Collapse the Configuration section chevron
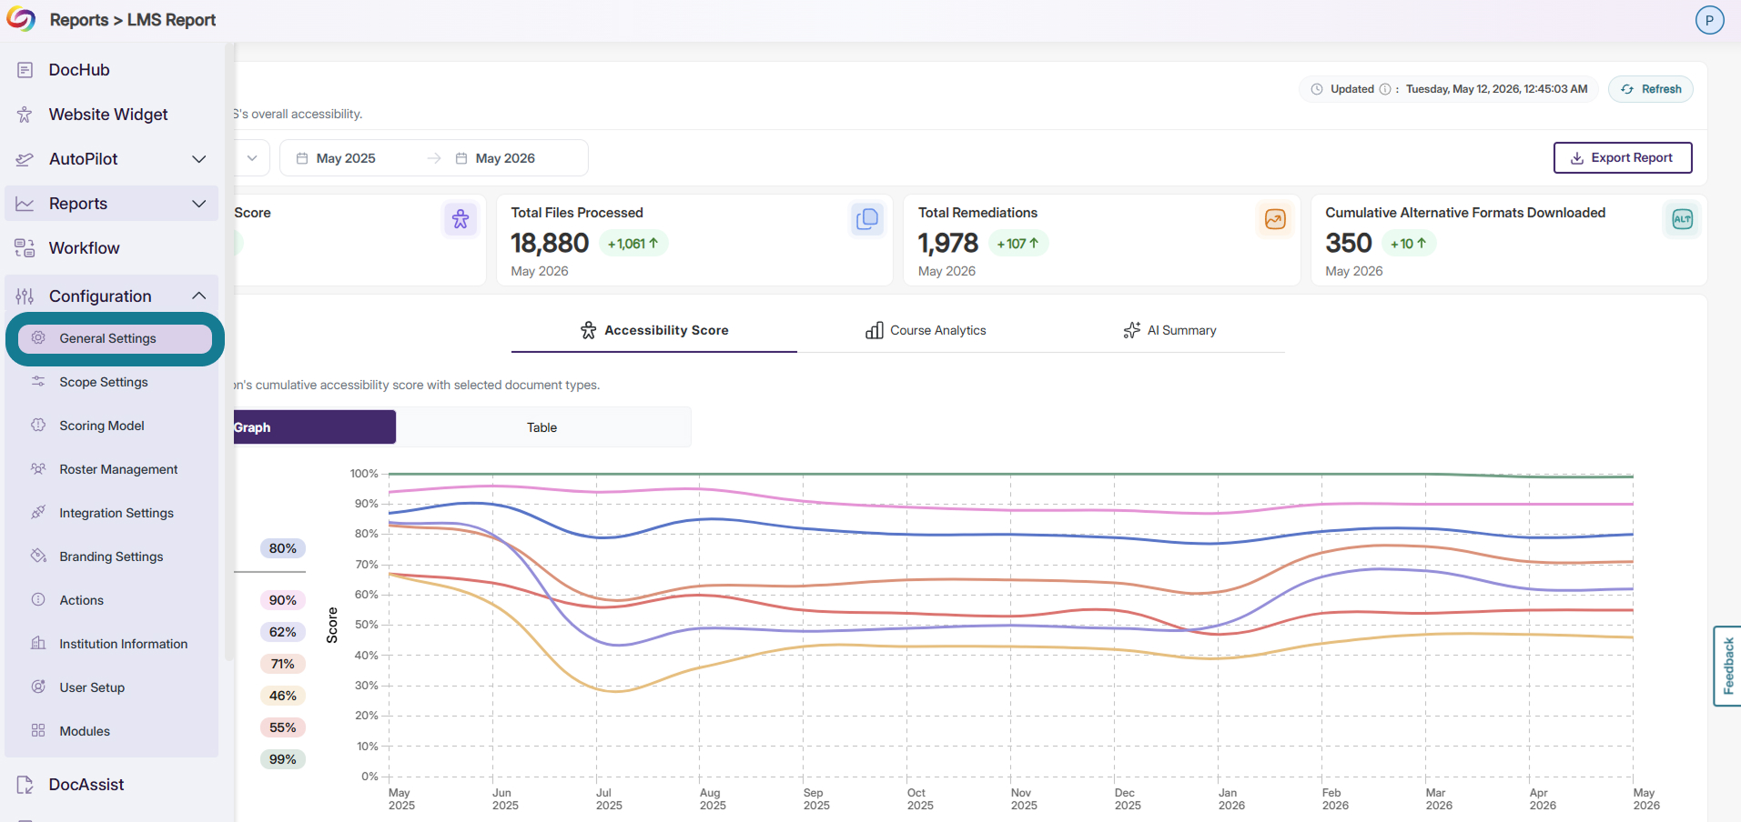Screen dimensions: 1741x822 click(199, 296)
